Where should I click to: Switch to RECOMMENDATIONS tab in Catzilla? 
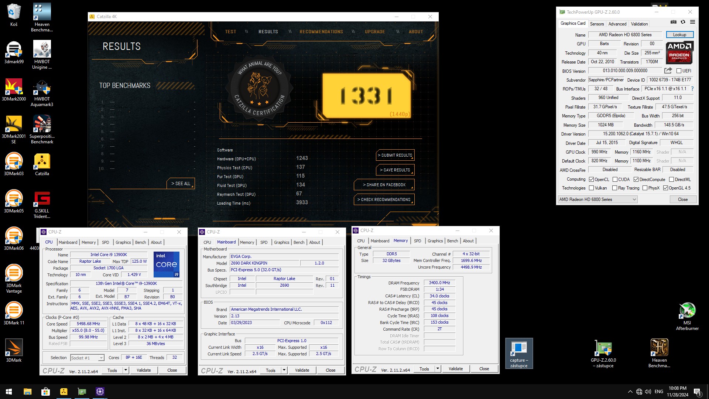point(321,31)
